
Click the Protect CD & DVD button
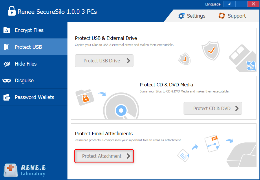click(213, 108)
